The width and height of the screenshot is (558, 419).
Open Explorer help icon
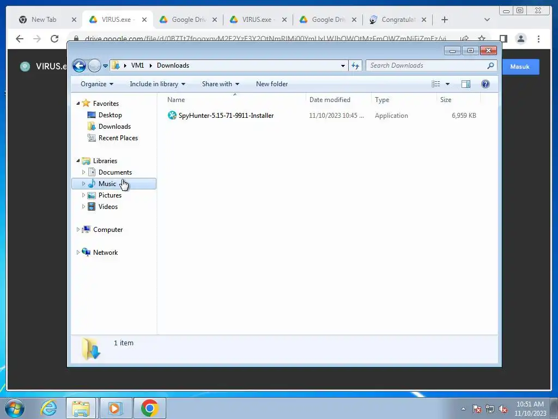[x=486, y=84]
